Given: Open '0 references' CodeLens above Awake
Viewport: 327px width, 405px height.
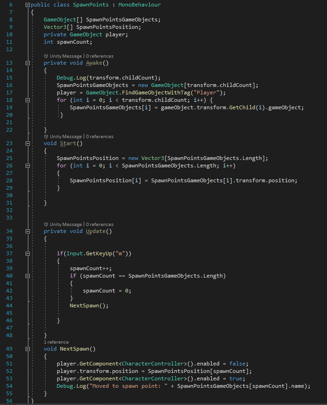Looking at the screenshot, I should click(100, 56).
